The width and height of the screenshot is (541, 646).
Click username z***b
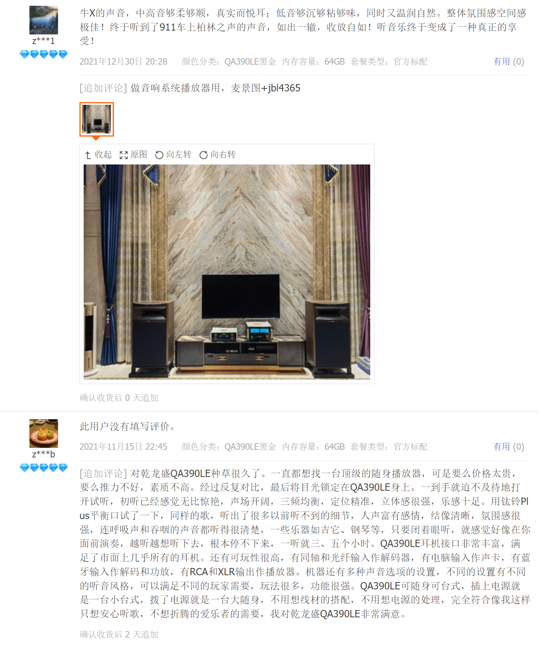[x=44, y=454]
